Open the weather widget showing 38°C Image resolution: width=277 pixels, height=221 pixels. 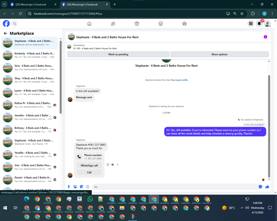[x=229, y=208]
